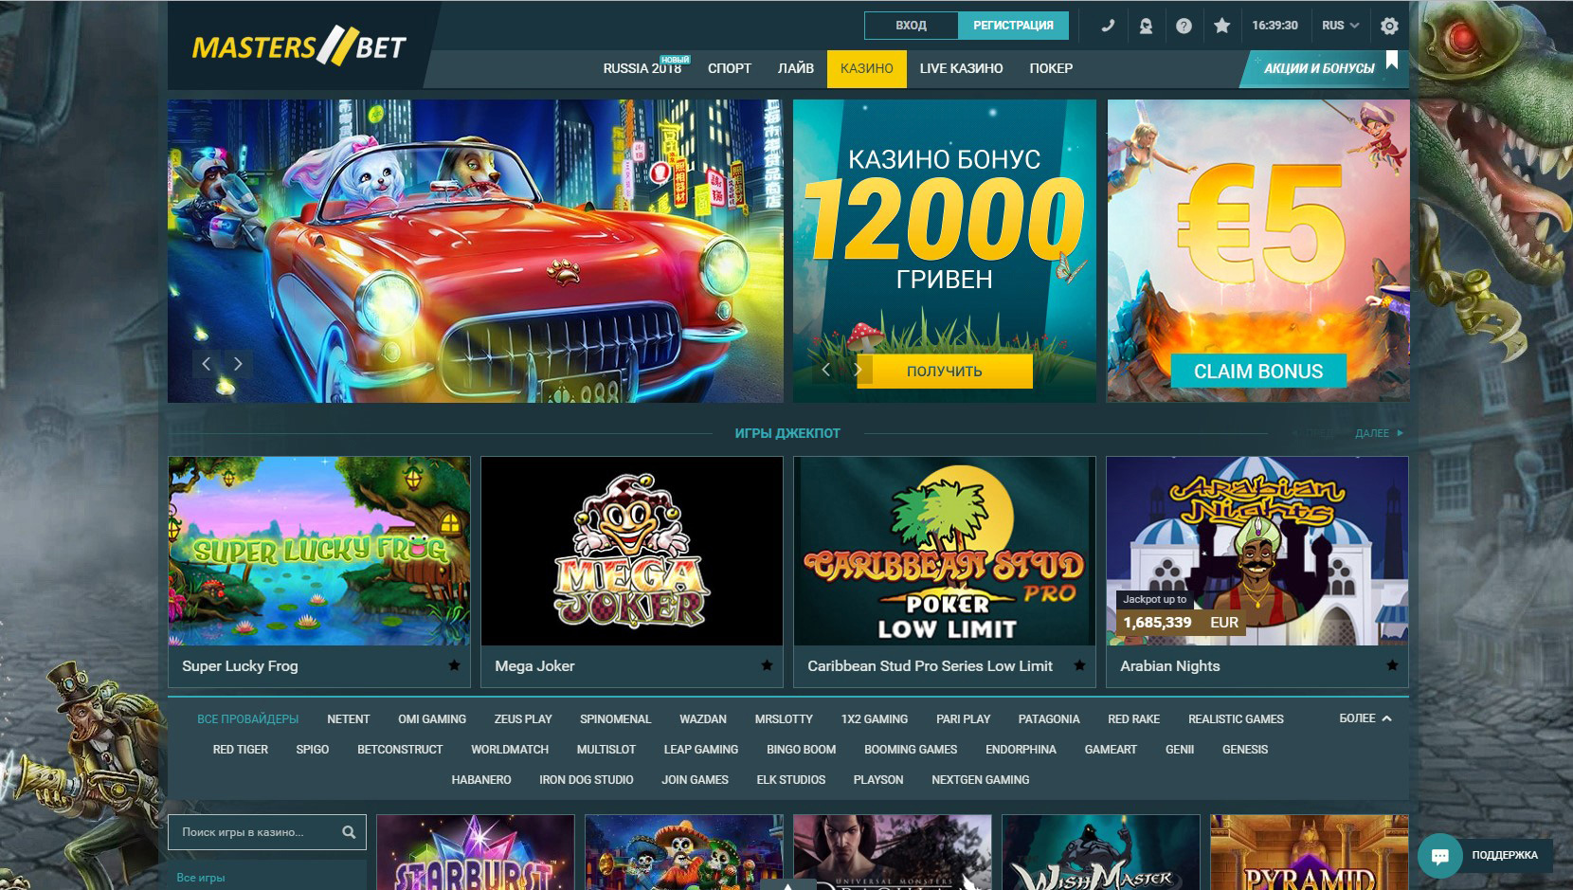Filter by HABANERO provider
This screenshot has width=1573, height=890.
point(481,780)
